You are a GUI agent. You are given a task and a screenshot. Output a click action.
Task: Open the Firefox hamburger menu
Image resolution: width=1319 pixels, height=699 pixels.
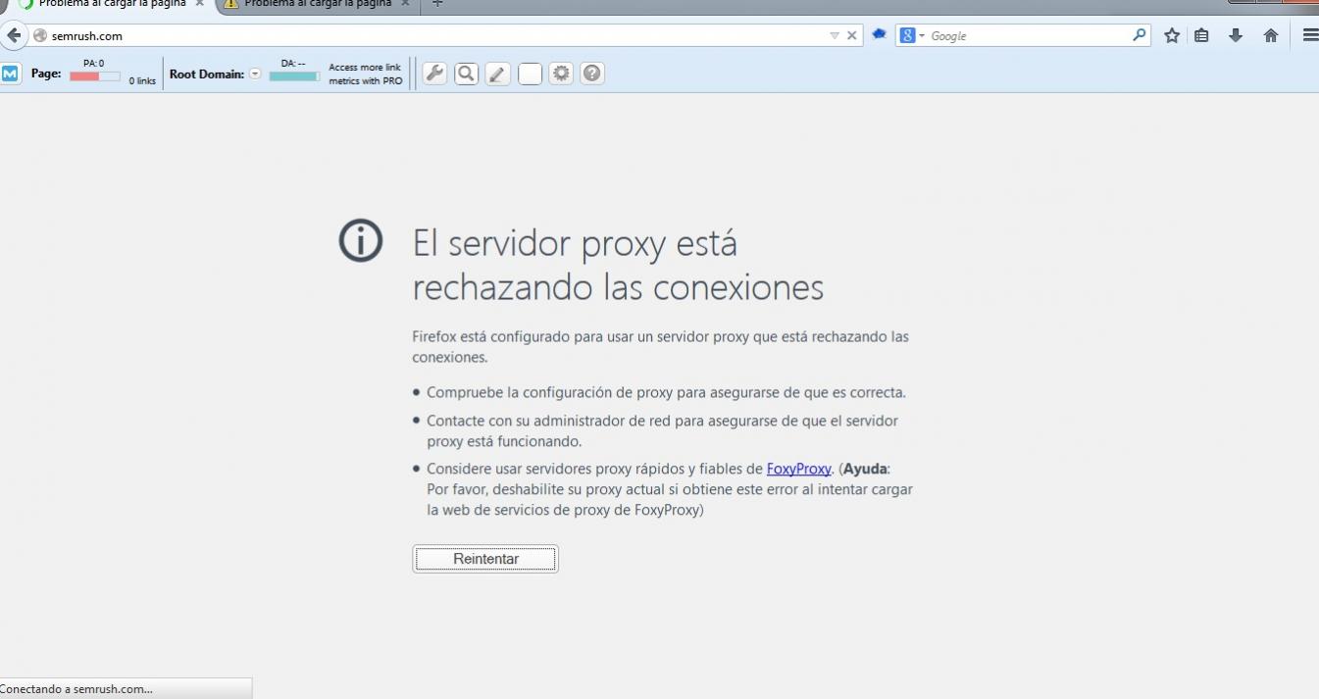[x=1310, y=35]
